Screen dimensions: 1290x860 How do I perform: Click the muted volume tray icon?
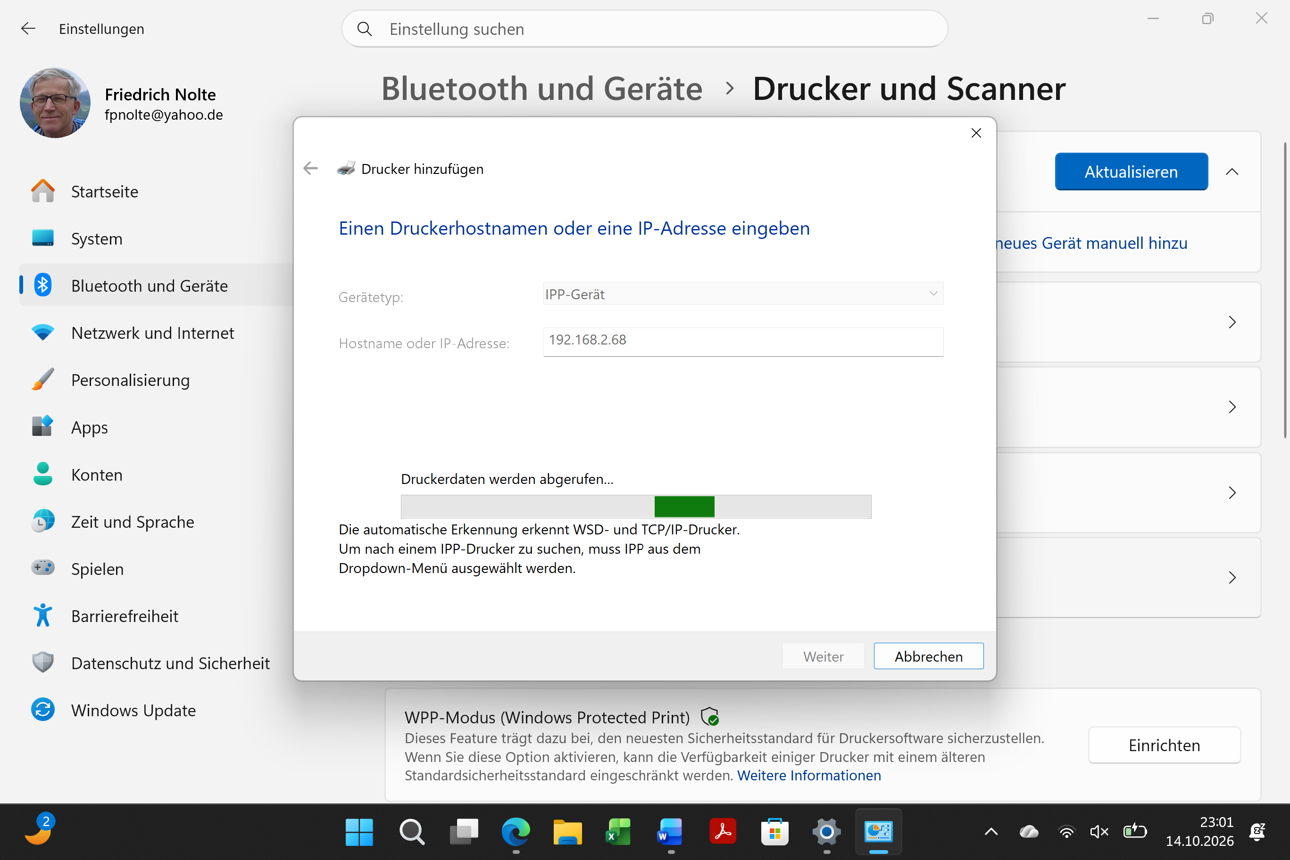(x=1099, y=832)
